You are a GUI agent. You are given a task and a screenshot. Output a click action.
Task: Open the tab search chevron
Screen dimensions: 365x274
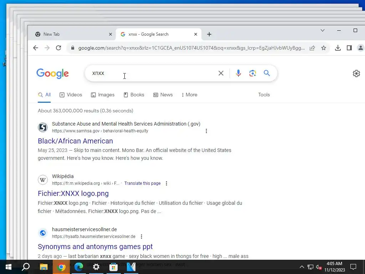323,30
